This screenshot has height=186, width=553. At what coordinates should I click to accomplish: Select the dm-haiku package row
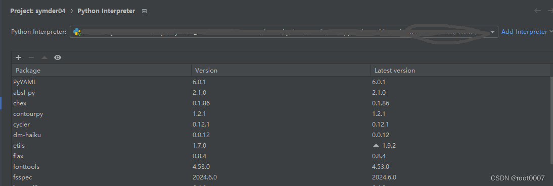coord(281,135)
